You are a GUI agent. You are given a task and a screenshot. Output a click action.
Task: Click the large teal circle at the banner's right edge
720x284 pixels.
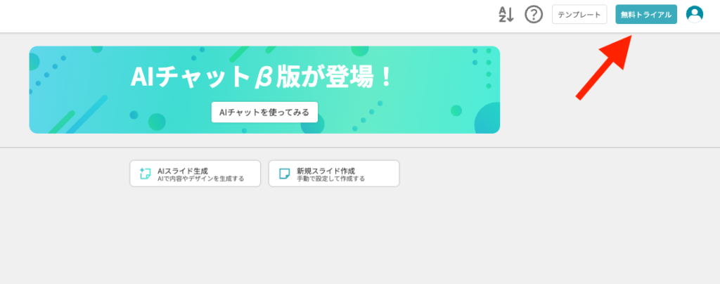click(x=488, y=118)
